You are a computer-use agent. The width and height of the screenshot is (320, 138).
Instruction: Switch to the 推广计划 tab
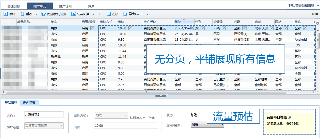[x=65, y=6]
